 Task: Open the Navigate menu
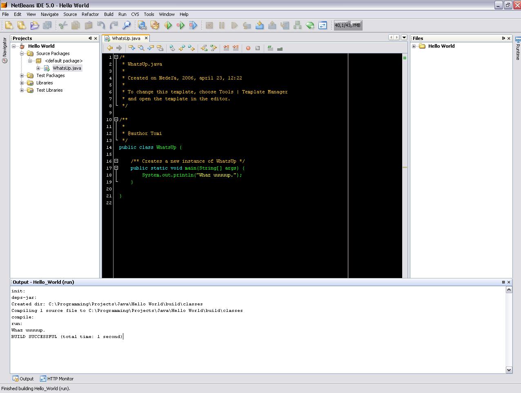click(x=50, y=14)
